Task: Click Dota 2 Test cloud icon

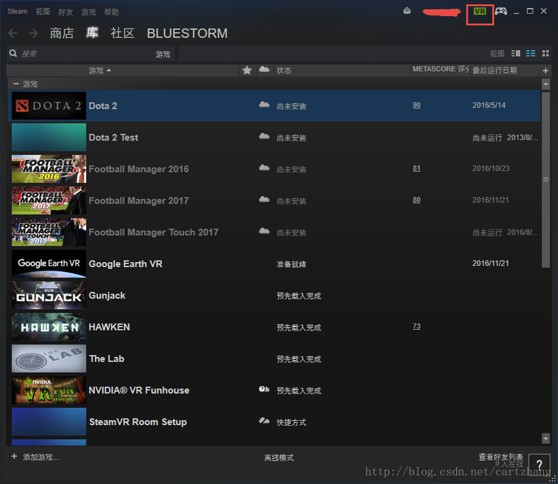Action: click(x=264, y=136)
